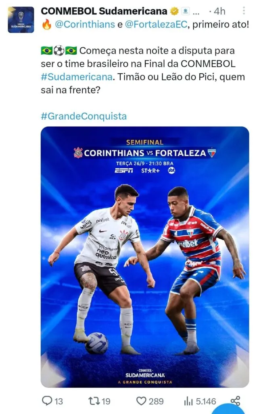Open the Corinthians vs Fortaleza match poster
The image size is (257, 414).
tap(145, 257)
